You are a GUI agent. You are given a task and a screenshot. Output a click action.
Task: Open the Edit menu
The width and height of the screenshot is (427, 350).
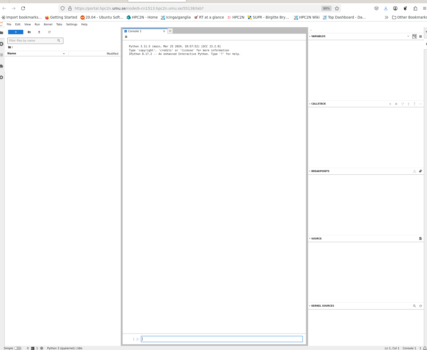point(18,24)
